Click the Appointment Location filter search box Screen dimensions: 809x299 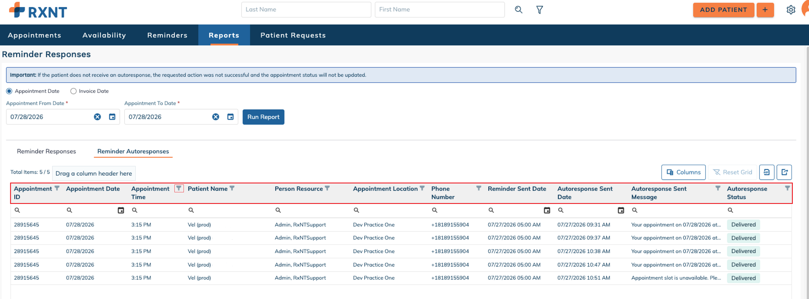(x=390, y=211)
